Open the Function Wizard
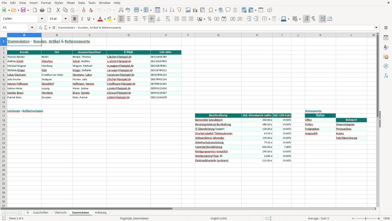This screenshot has width=392, height=221. tap(41, 28)
